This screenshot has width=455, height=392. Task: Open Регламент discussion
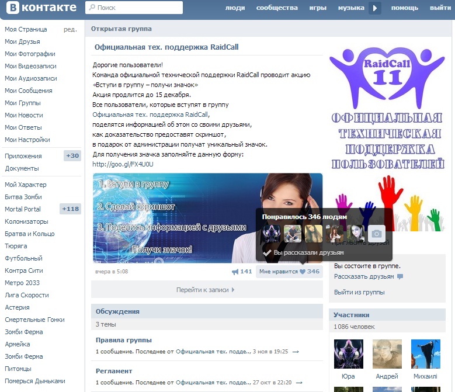point(114,371)
